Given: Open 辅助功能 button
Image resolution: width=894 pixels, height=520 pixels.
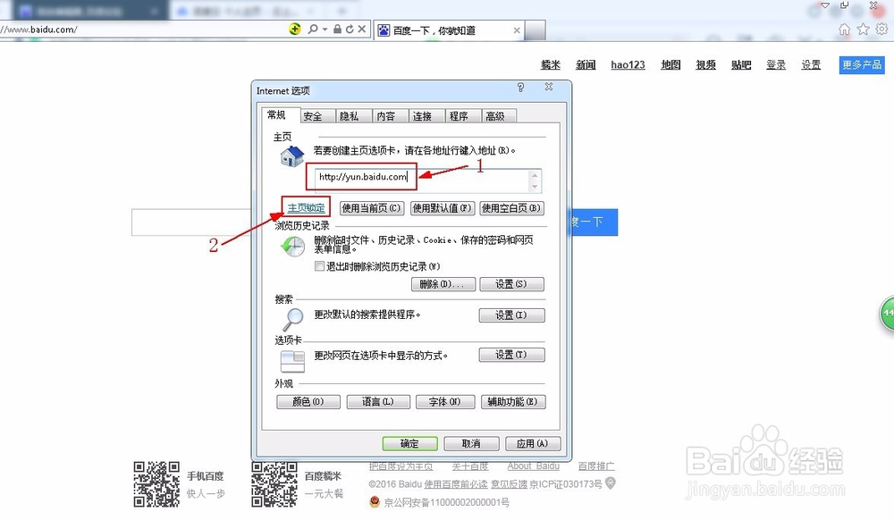Looking at the screenshot, I should point(513,402).
